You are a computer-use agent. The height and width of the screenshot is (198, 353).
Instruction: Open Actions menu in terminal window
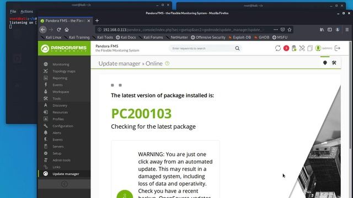coord(26,12)
